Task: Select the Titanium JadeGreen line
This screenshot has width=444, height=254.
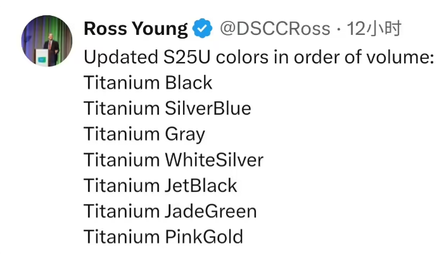Action: 170,211
